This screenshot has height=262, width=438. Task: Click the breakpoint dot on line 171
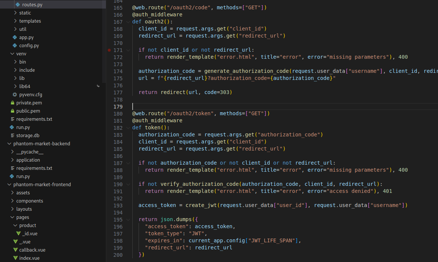coord(109,50)
